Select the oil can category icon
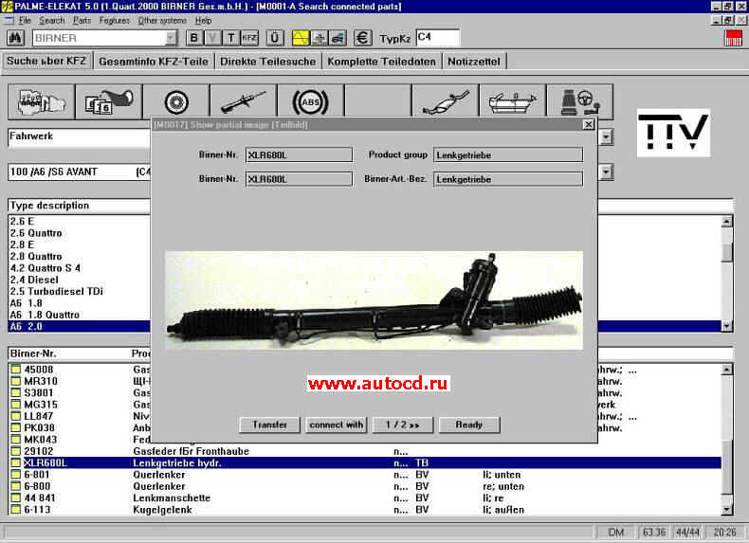 [109, 101]
